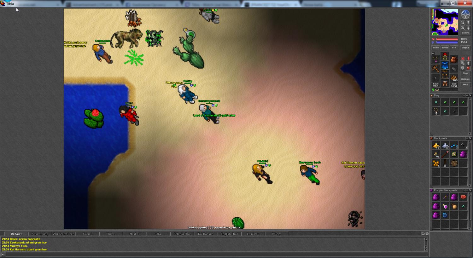Minimize the Purple Backpack container
The height and width of the screenshot is (258, 473).
(x=467, y=190)
